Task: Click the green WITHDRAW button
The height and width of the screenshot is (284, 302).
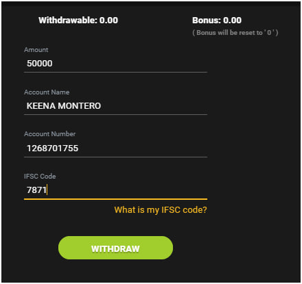Action: [115, 248]
